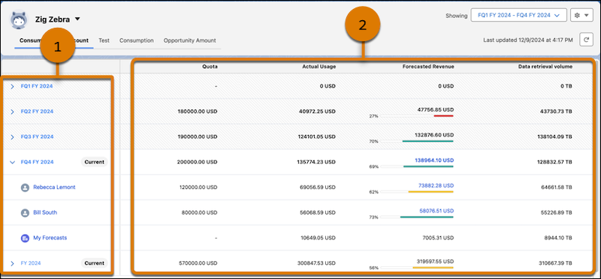This screenshot has width=601, height=279.
Task: Open the FQ1 FY 2024 period link
Action: 37,86
